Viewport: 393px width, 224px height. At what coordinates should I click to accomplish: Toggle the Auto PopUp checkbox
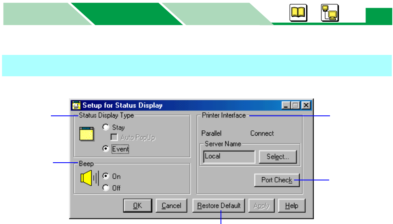[114, 137]
